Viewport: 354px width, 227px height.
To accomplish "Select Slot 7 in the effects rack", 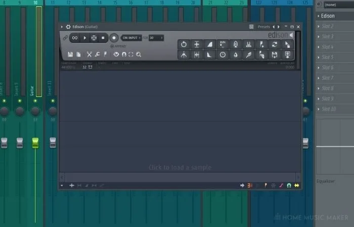I will [335, 78].
